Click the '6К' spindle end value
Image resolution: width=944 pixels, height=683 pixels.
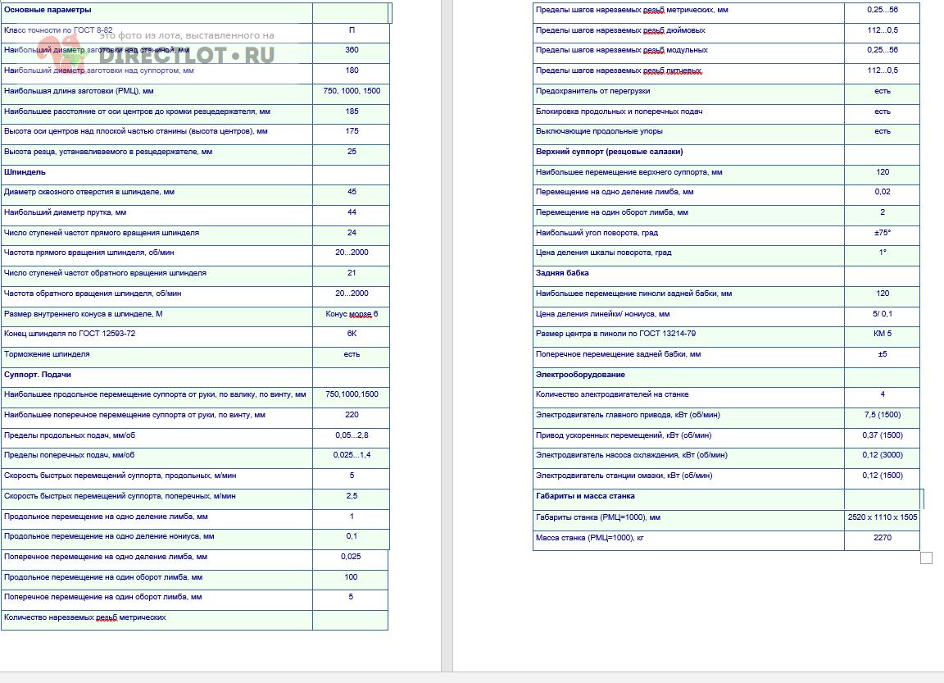[x=352, y=334]
